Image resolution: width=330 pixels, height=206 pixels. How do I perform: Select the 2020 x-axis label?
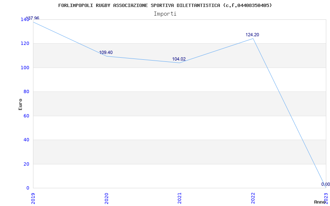106,198
